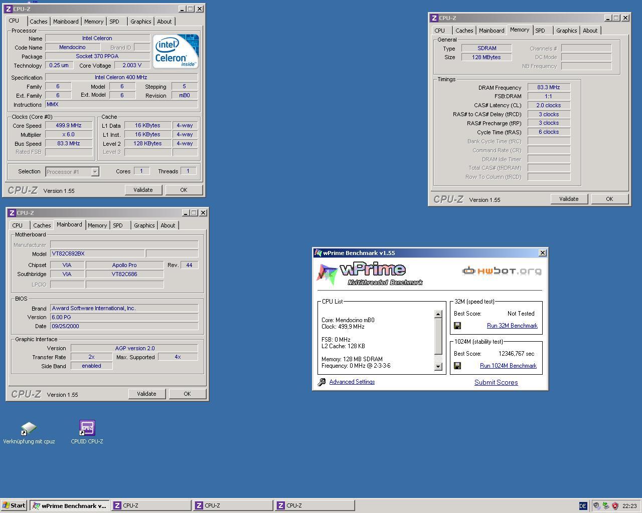Click DE language indicator in system tray
This screenshot has height=513, width=642.
(x=583, y=506)
